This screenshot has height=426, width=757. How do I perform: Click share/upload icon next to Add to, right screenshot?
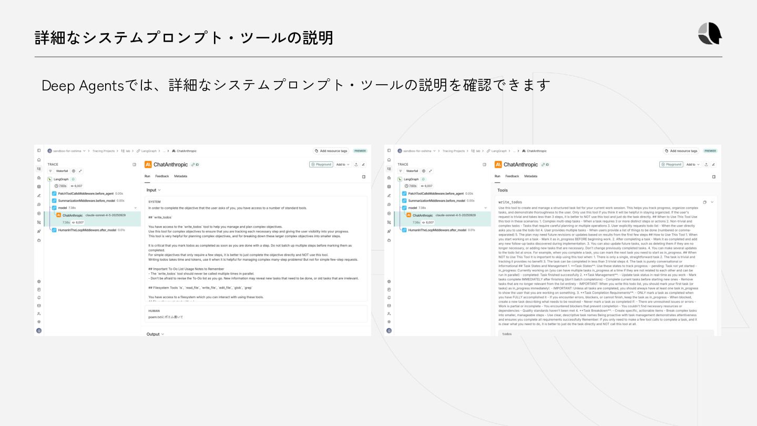pos(706,165)
